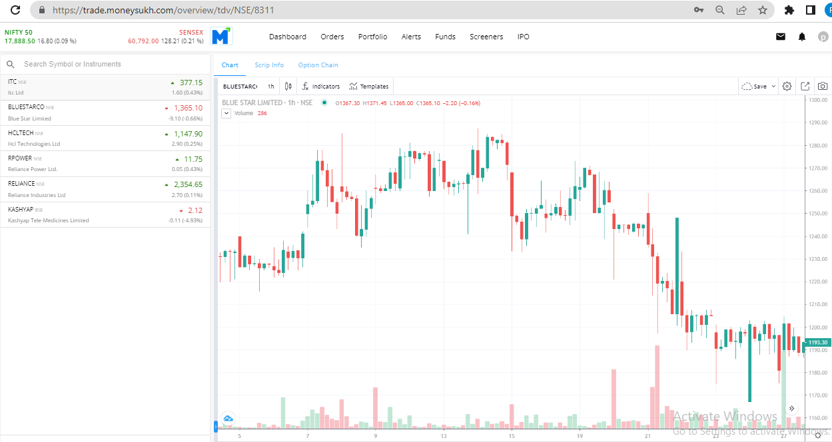
Task: Switch to the Option Chain tab
Action: [x=318, y=65]
